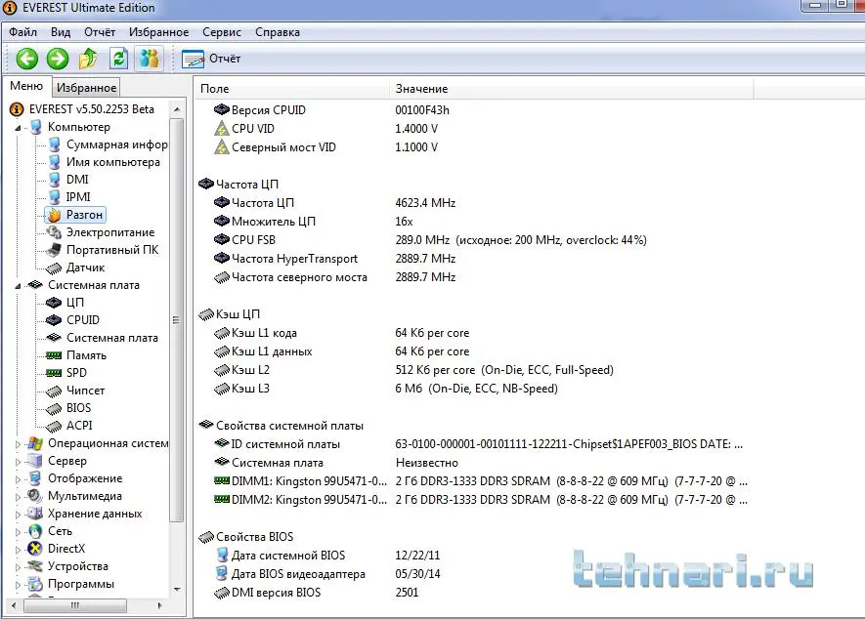Switch to the Избранное tab in the sidebar

click(x=86, y=87)
